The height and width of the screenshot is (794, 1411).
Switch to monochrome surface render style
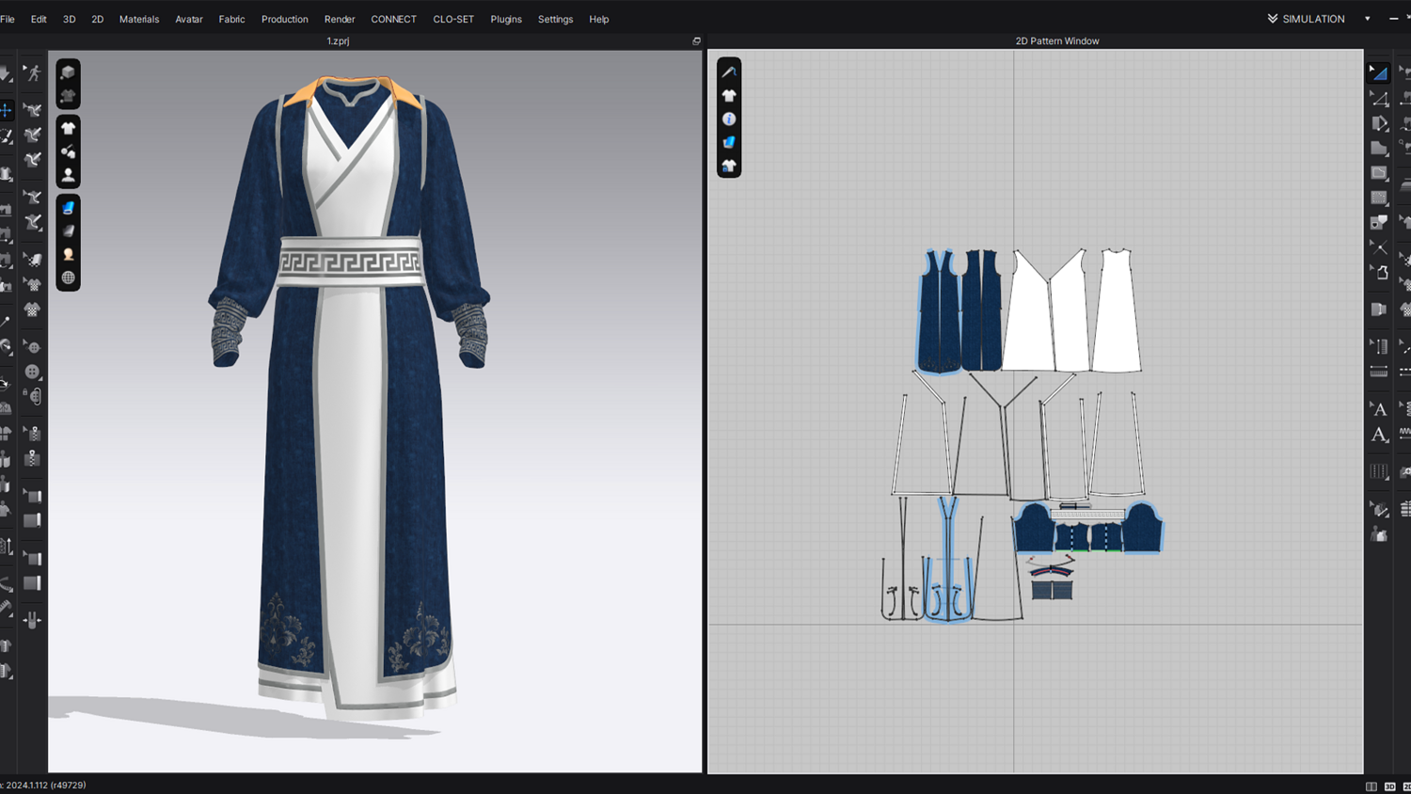click(x=68, y=231)
